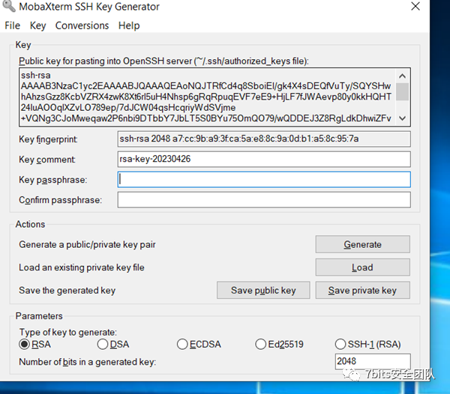The width and height of the screenshot is (450, 394).
Task: Click the Key fingerprint field
Action: tap(264, 139)
